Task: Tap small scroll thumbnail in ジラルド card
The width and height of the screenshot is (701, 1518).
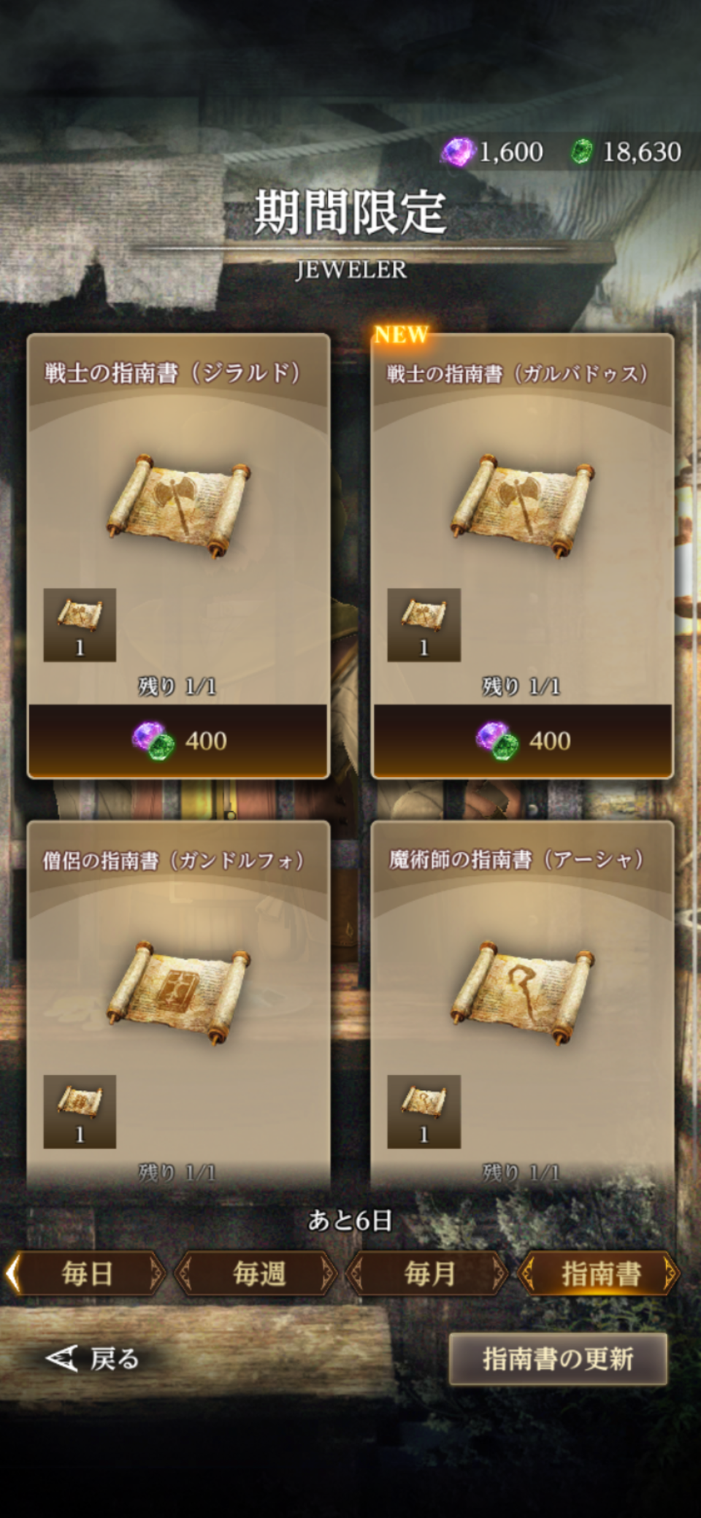Action: tap(80, 625)
